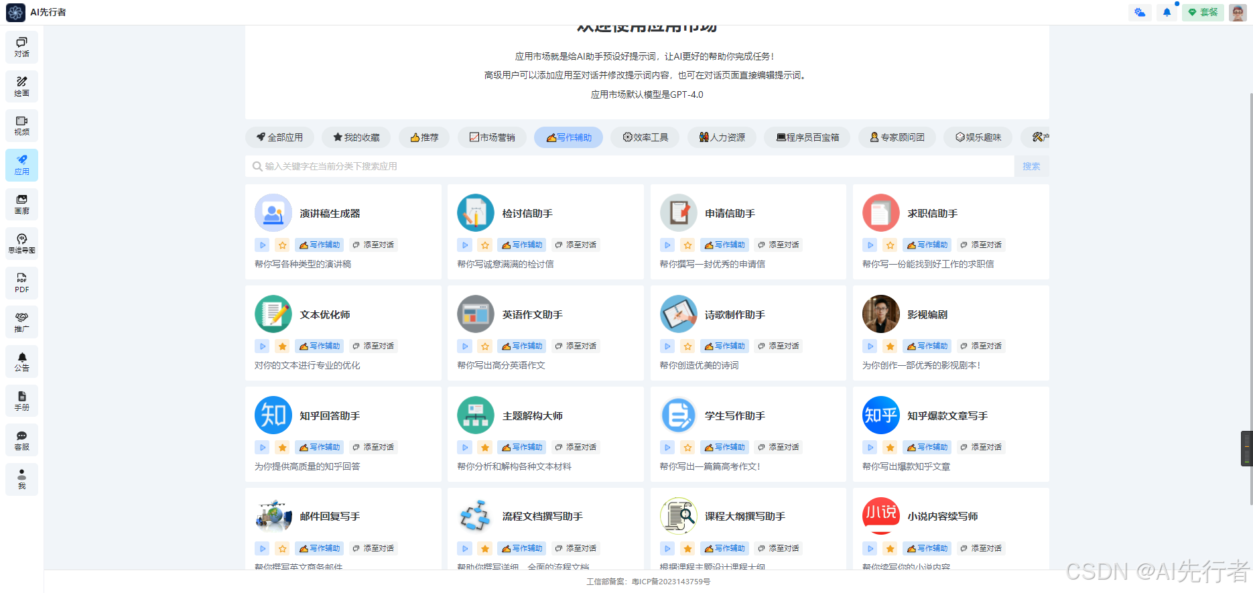Unfavorite 主题解构大师 via its star
This screenshot has height=593, width=1253.
(485, 448)
